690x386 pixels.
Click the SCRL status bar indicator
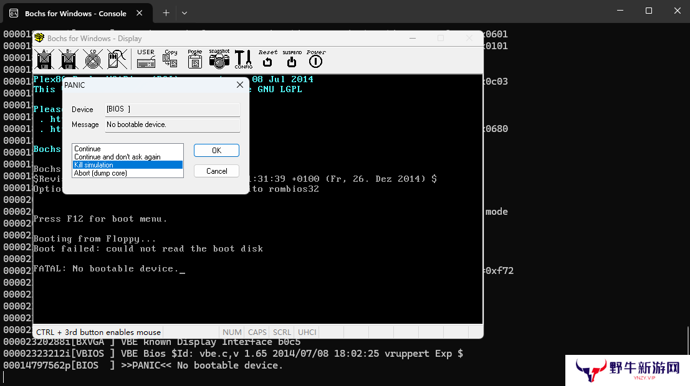(282, 332)
